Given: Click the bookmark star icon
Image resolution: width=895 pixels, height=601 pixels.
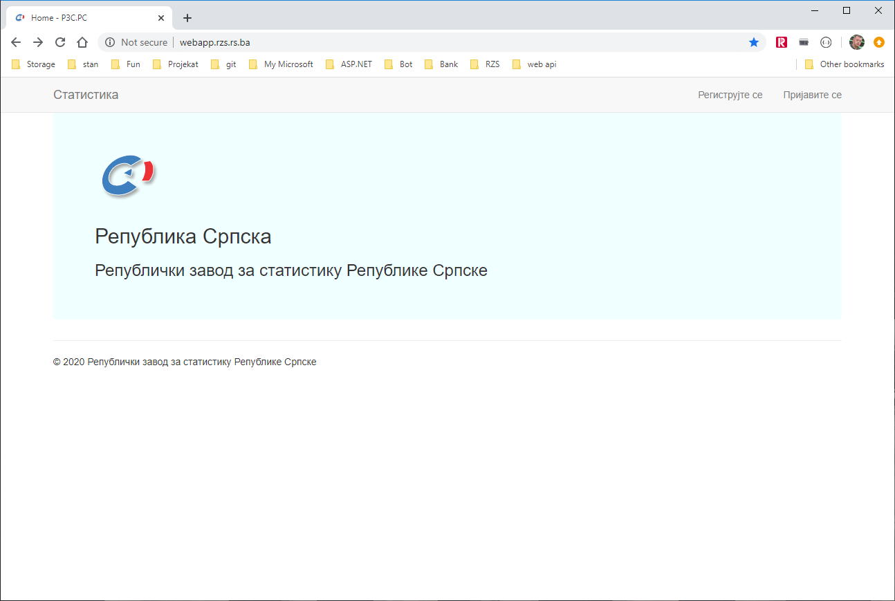Looking at the screenshot, I should click(x=754, y=42).
